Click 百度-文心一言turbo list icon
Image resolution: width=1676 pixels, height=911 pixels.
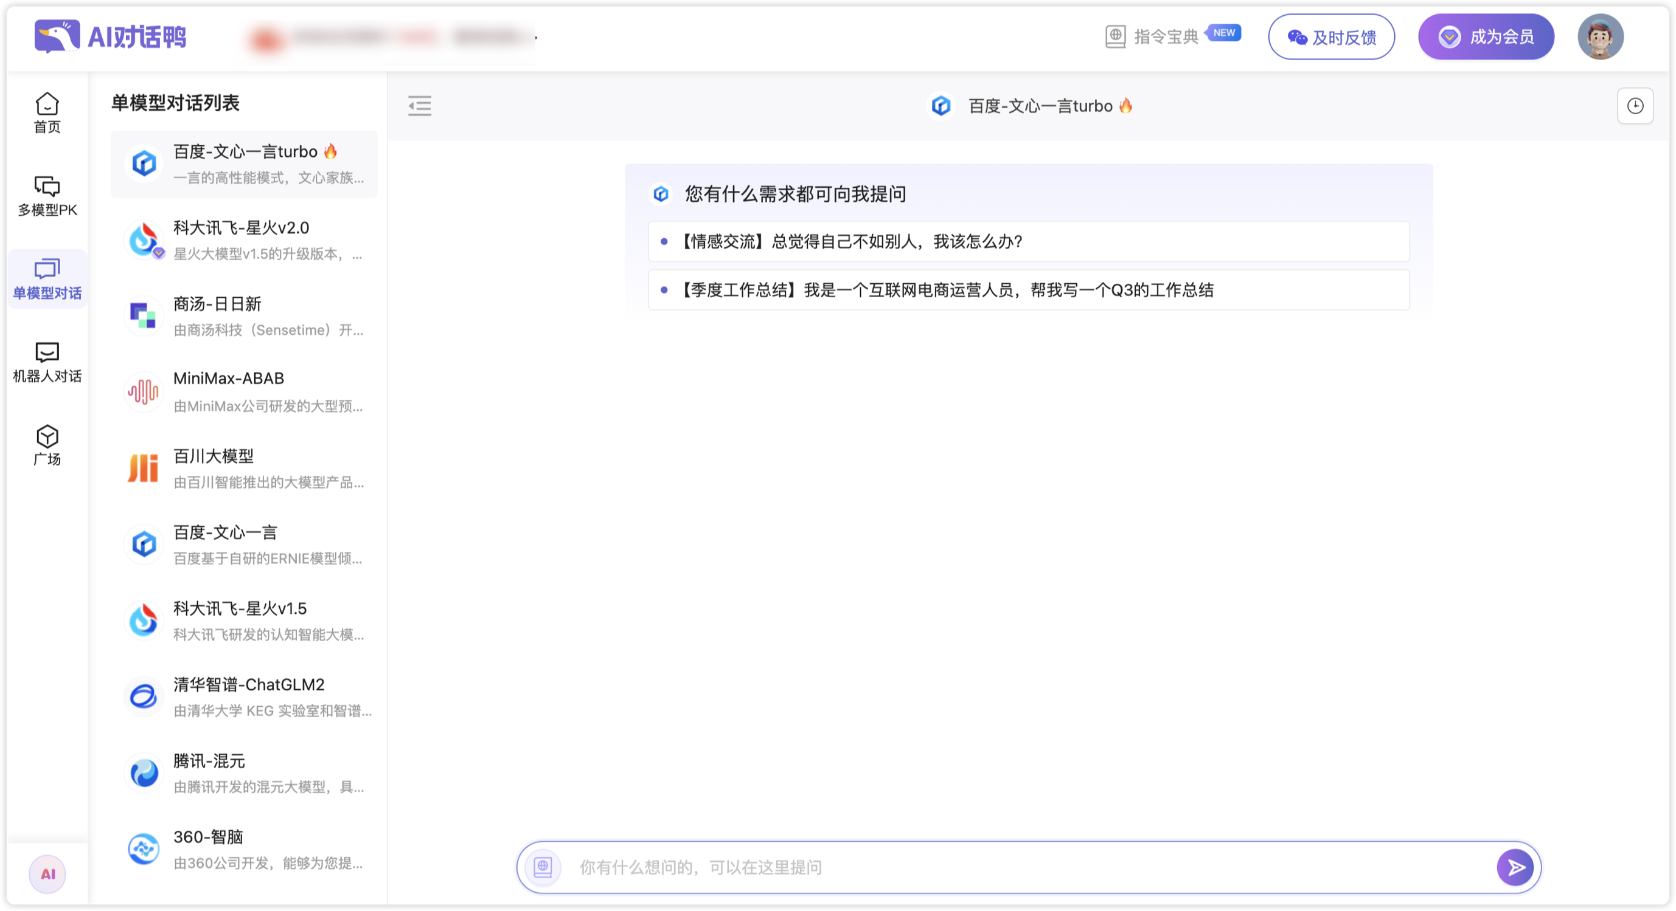(x=144, y=163)
